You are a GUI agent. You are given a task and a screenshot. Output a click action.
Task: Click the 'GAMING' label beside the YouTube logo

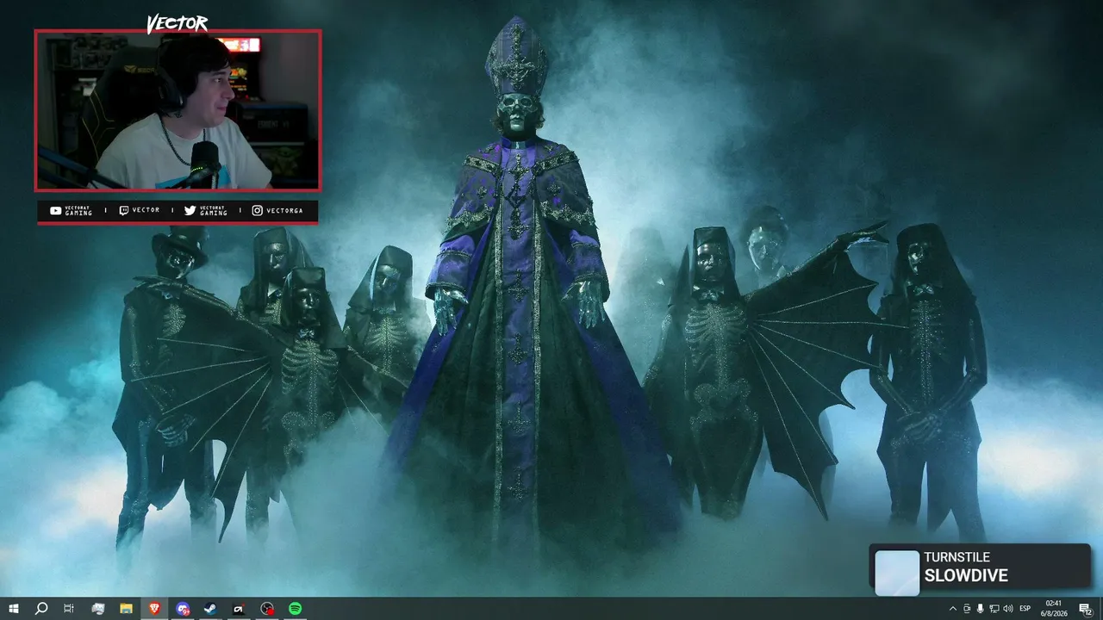(78, 213)
